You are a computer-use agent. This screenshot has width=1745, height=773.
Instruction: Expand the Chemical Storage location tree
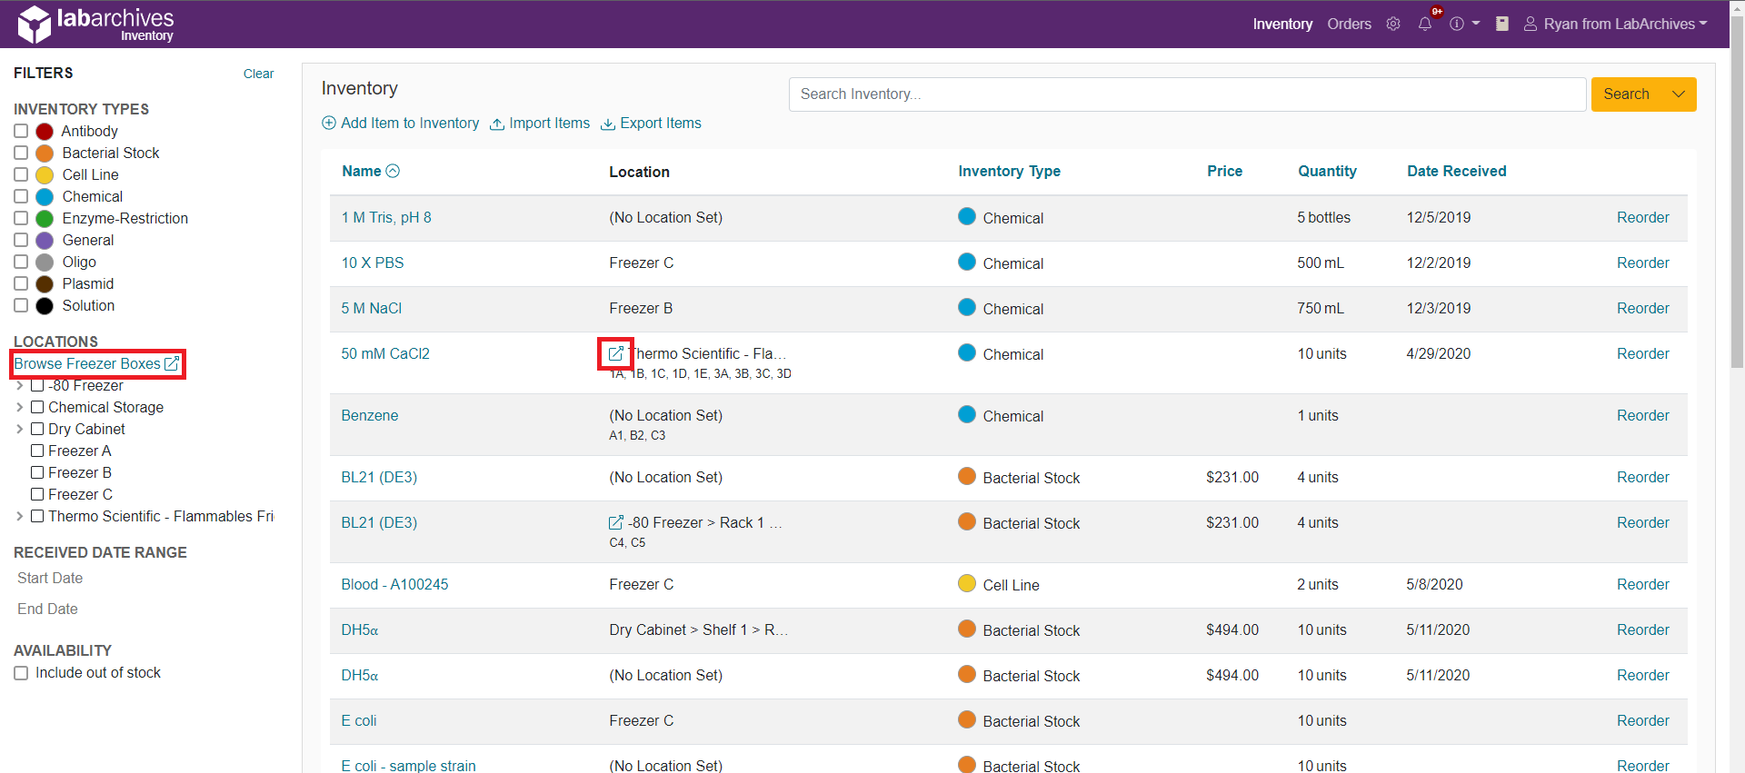20,407
